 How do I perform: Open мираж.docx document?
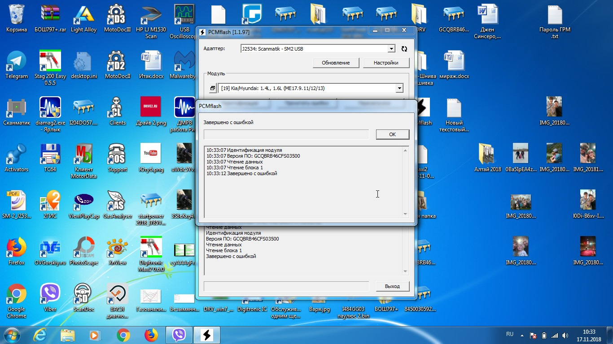coord(454,65)
